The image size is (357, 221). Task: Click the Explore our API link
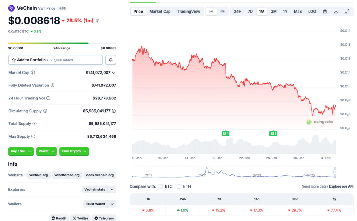[x=341, y=186]
